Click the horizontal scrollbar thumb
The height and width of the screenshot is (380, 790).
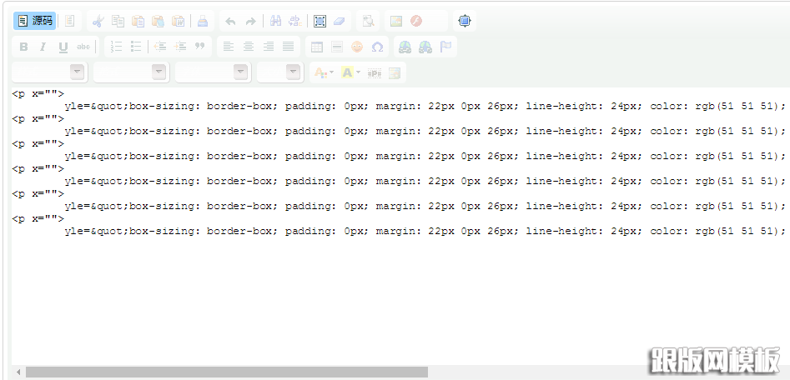click(x=225, y=372)
